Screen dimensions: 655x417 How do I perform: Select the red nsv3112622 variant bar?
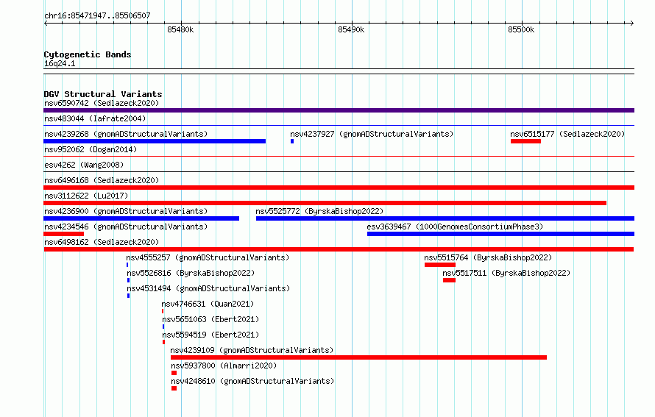[x=325, y=203]
